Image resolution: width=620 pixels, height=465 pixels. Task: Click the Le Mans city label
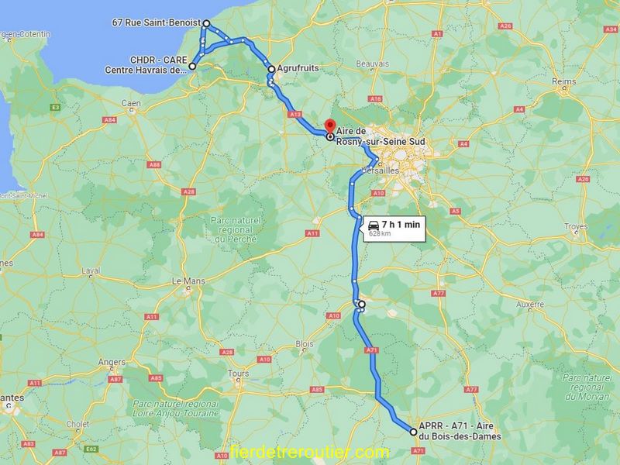[x=188, y=281]
